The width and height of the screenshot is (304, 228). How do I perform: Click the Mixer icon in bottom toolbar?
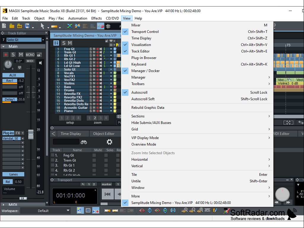88,211
